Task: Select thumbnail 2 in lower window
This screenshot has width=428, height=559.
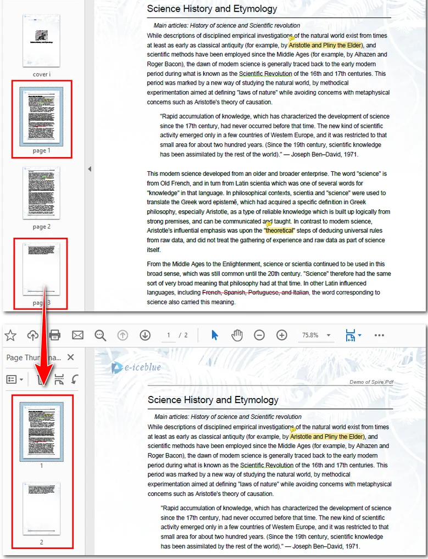Action: pos(41,508)
